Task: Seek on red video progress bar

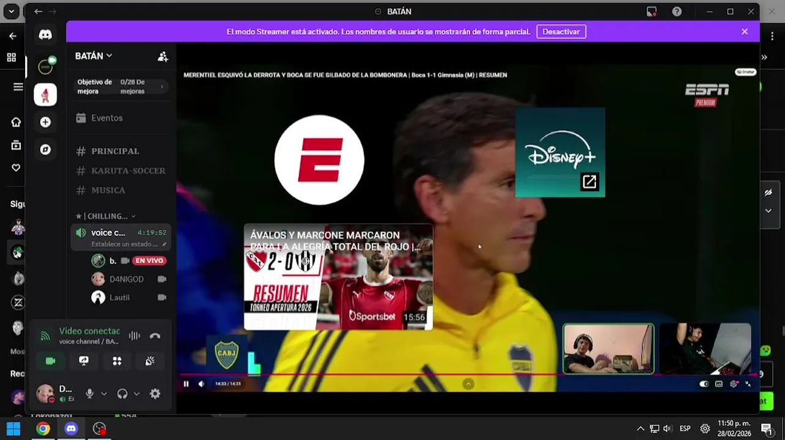Action: point(468,374)
